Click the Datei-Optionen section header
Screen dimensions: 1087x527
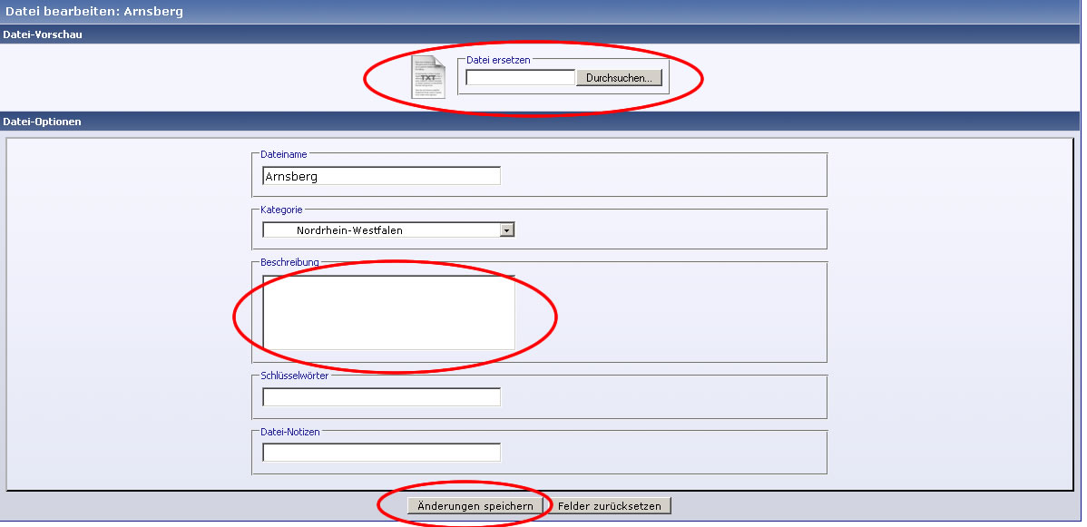coord(43,122)
